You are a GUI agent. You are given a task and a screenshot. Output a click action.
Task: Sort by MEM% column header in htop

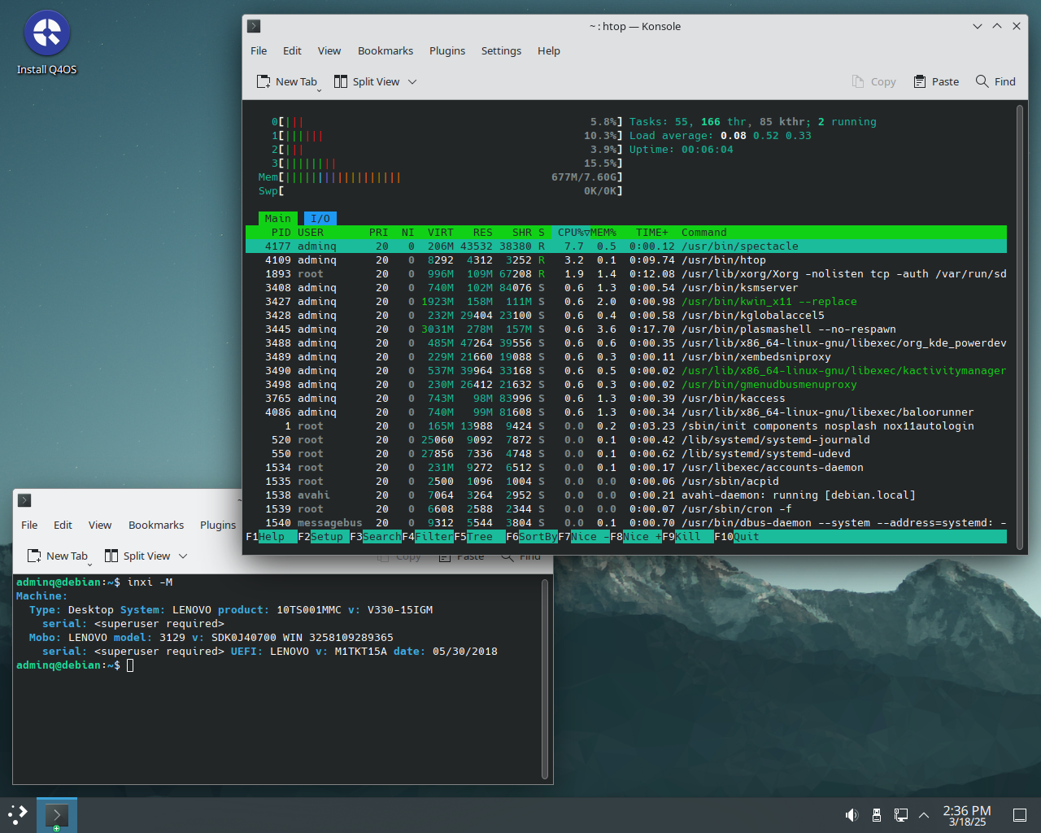(x=603, y=233)
